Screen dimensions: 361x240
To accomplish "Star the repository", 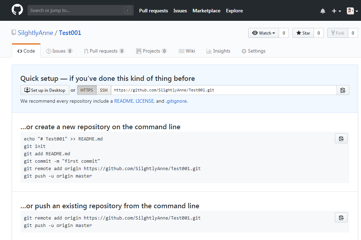I will 303,33.
